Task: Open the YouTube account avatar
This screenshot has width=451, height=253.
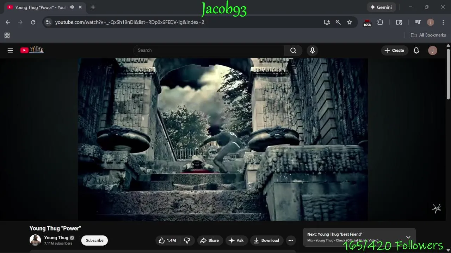Action: (433, 50)
